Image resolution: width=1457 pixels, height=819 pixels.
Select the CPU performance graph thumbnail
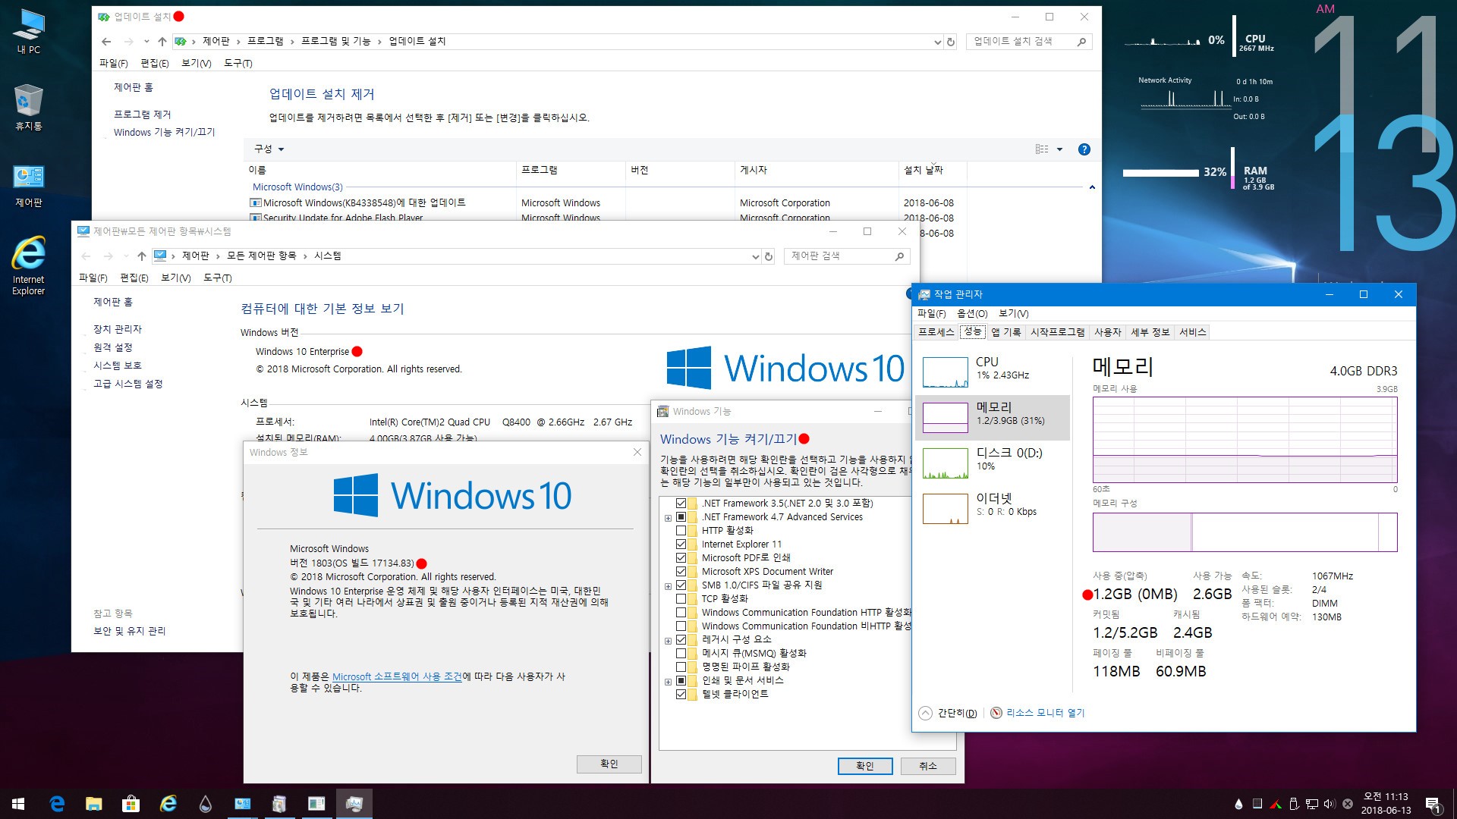point(945,372)
